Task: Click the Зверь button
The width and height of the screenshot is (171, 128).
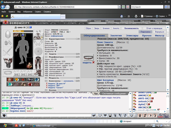Action: [x=97, y=28]
